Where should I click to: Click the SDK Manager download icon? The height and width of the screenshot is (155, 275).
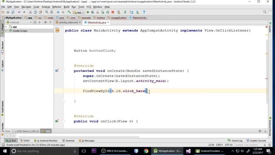pos(137,12)
